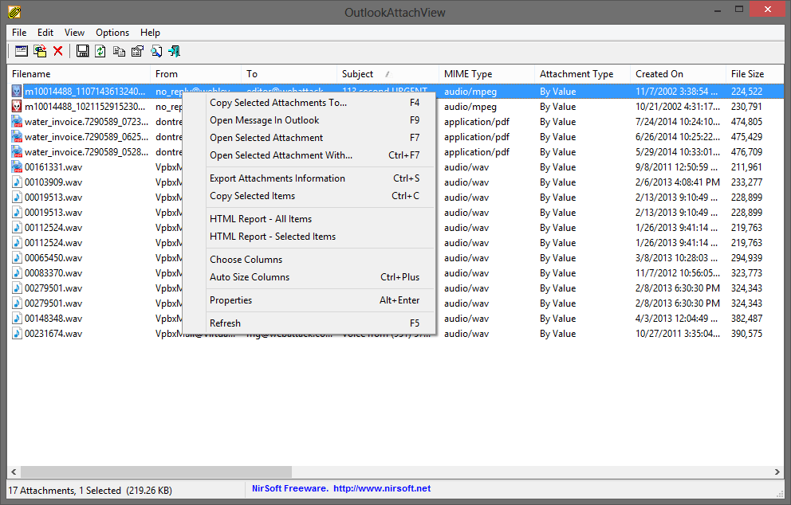The width and height of the screenshot is (791, 505).
Task: Sort by the Subject column header
Action: point(358,74)
